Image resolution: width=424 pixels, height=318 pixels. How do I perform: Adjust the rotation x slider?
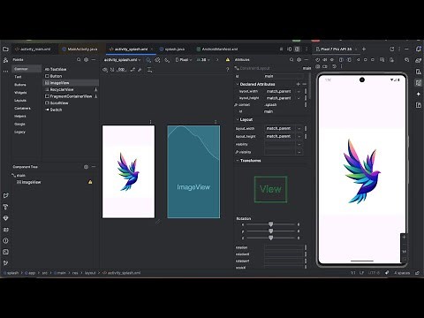270,224
